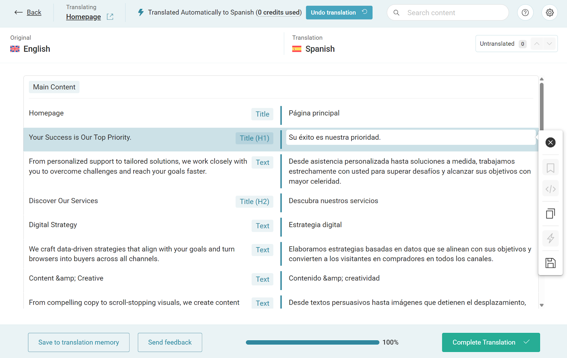
Task: Save the segment with floppy disk icon
Action: coord(550,263)
